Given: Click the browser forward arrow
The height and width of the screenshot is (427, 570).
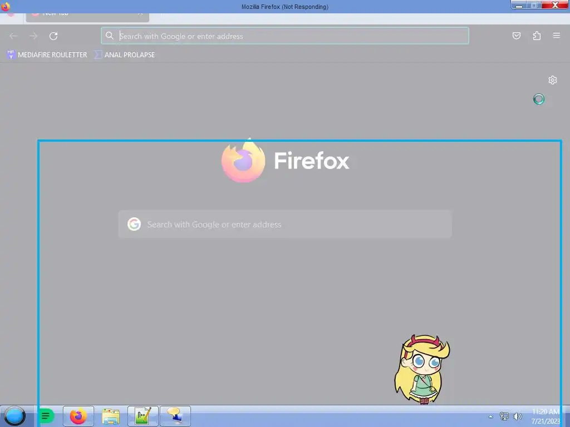Looking at the screenshot, I should coord(33,36).
